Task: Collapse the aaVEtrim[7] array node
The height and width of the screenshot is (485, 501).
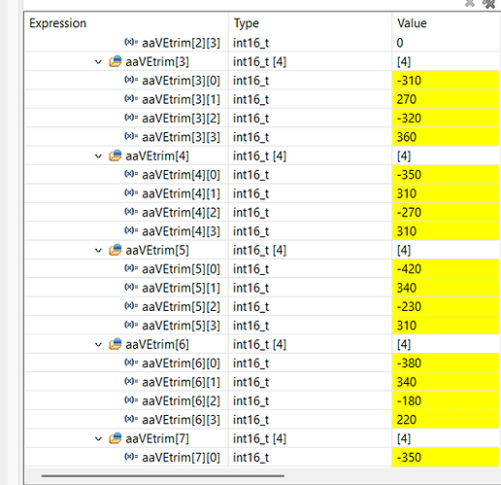Action: click(98, 439)
